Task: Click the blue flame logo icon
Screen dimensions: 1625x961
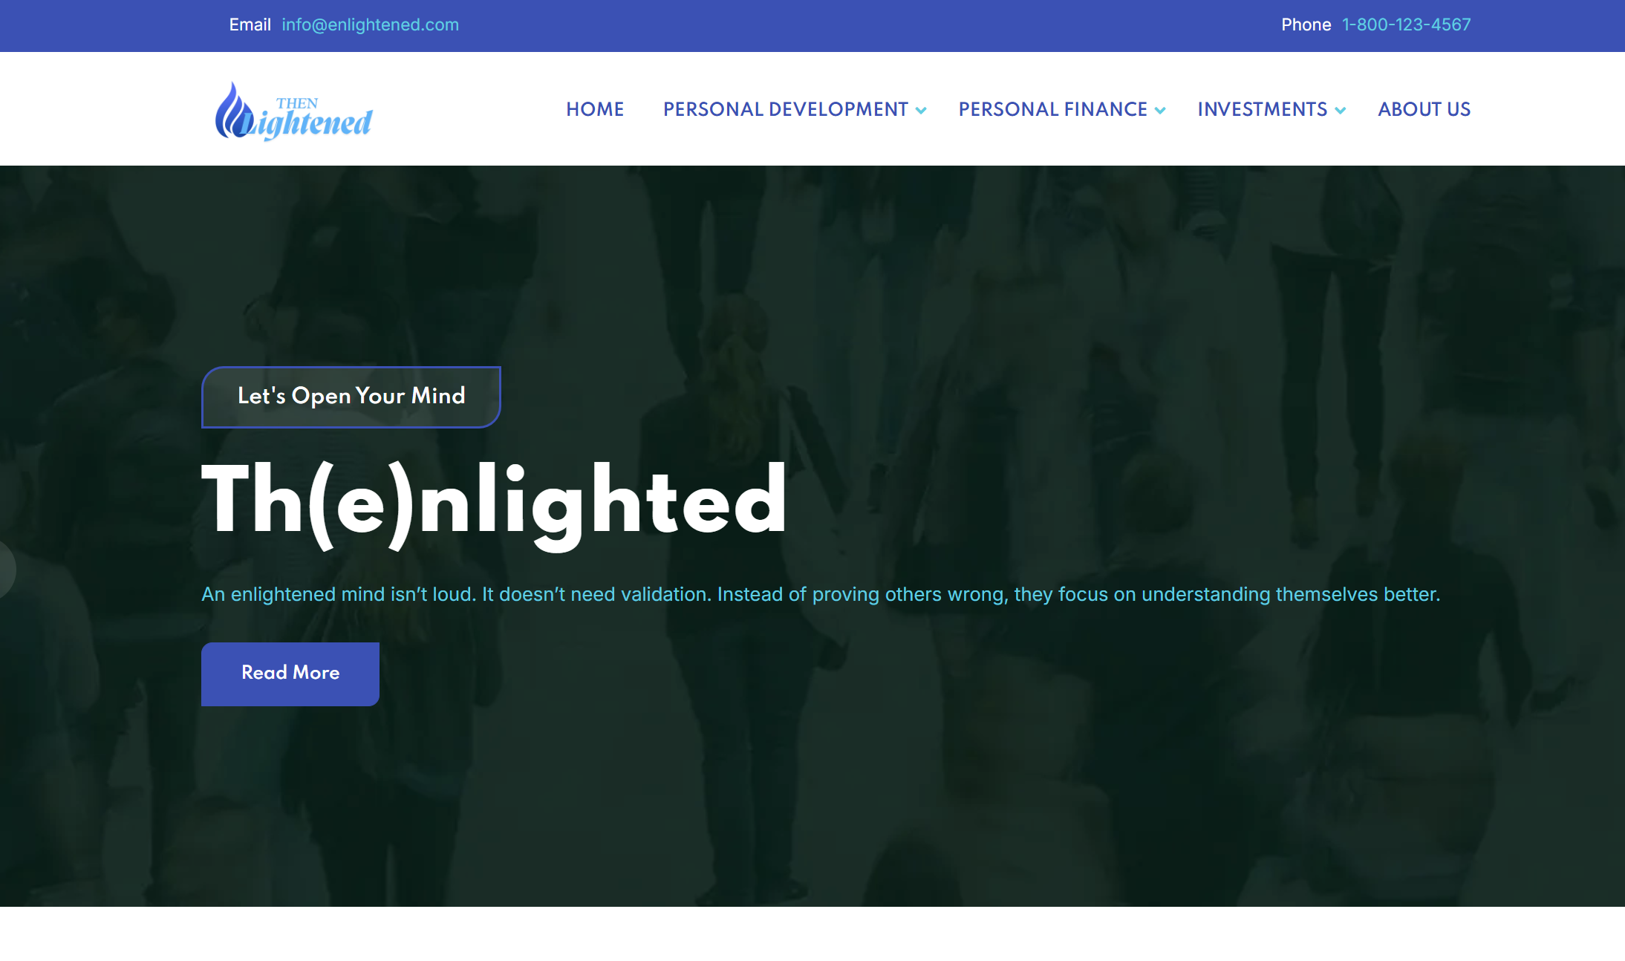Action: click(x=233, y=111)
